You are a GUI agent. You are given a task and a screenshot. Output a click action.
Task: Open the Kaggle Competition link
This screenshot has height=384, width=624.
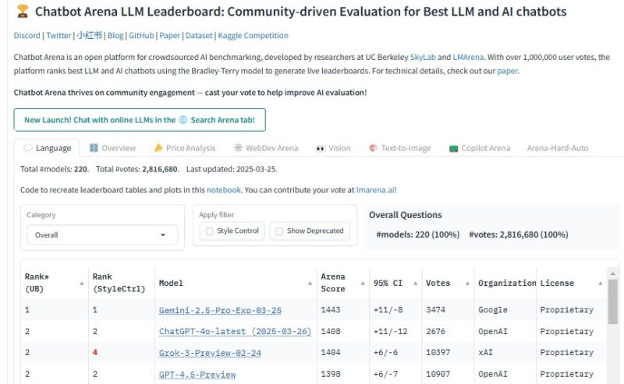253,36
